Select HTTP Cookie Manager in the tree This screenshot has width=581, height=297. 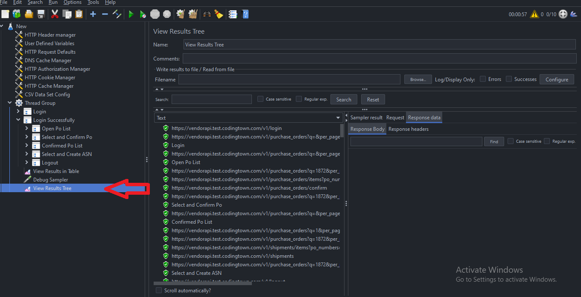pos(50,78)
